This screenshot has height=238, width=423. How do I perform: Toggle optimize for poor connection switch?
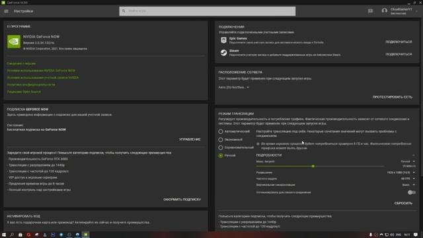click(x=411, y=192)
